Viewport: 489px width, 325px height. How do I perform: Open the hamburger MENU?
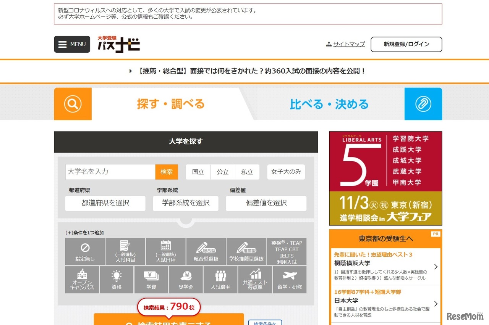coord(72,44)
